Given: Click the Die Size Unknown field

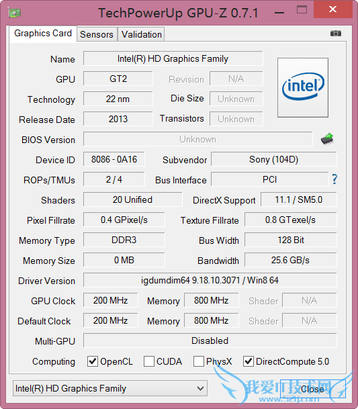Looking at the screenshot, I should (x=236, y=99).
